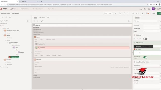Viewport: 161px width, 90px height.
Task: Select the Page Item property tab
Action: pos(137,17)
